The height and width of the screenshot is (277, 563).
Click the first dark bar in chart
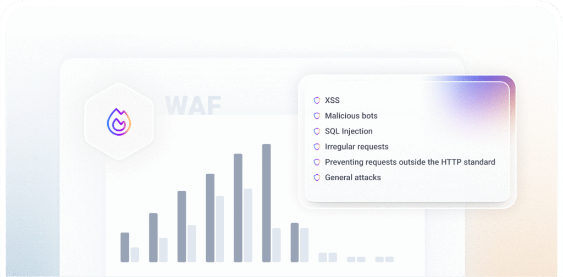tap(125, 247)
